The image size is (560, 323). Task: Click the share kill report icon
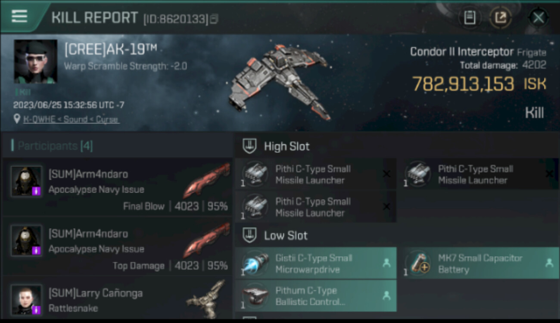(x=501, y=18)
